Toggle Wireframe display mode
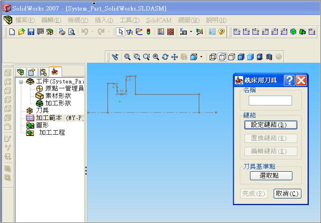The width and height of the screenshot is (321, 223). coord(213,57)
